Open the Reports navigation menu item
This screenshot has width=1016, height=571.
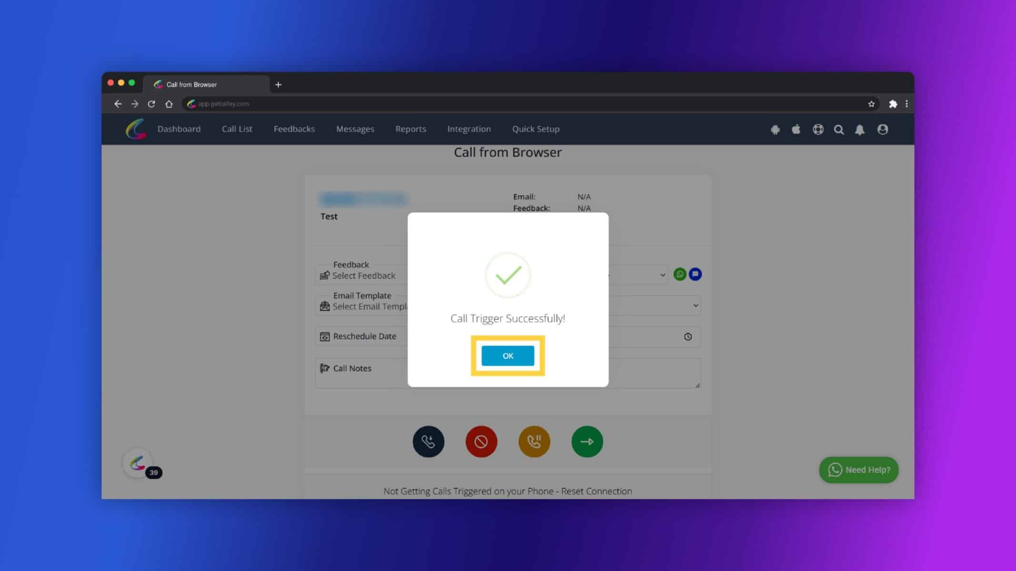410,128
